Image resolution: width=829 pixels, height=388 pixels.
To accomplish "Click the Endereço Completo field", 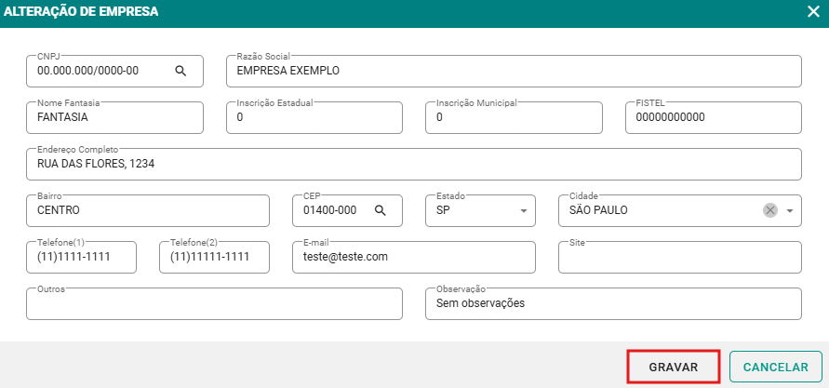I will [413, 164].
